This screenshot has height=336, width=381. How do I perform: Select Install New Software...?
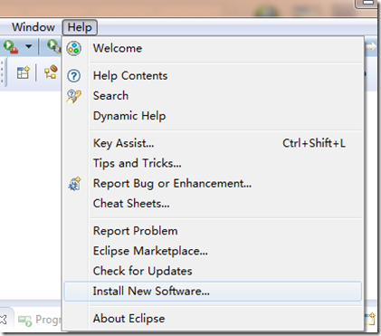coord(213,292)
